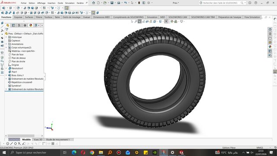Open SOLIDWORKS Resources home in the task pane
277x156 pixels.
(x=270, y=29)
